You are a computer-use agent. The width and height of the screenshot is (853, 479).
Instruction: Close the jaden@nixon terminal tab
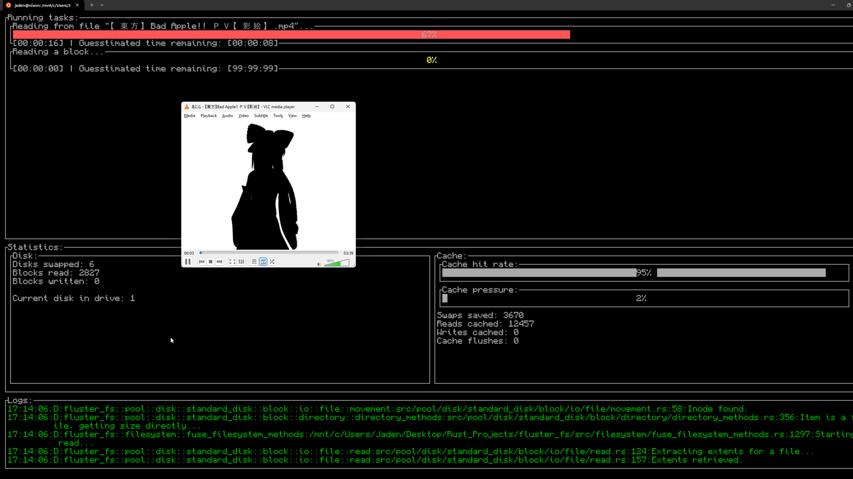(77, 5)
